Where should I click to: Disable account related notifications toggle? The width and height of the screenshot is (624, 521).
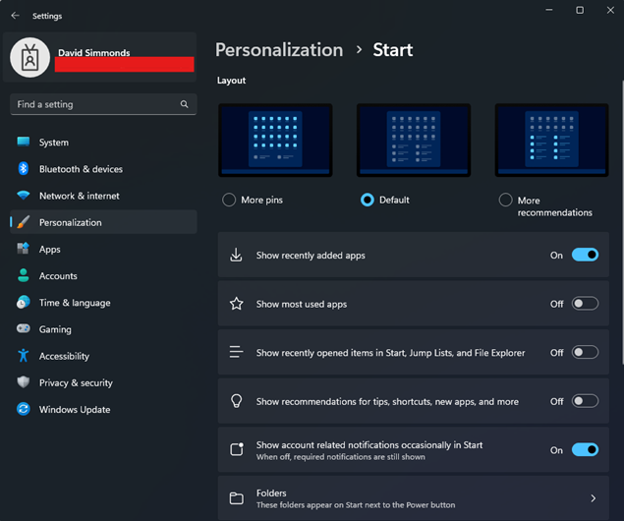click(585, 450)
